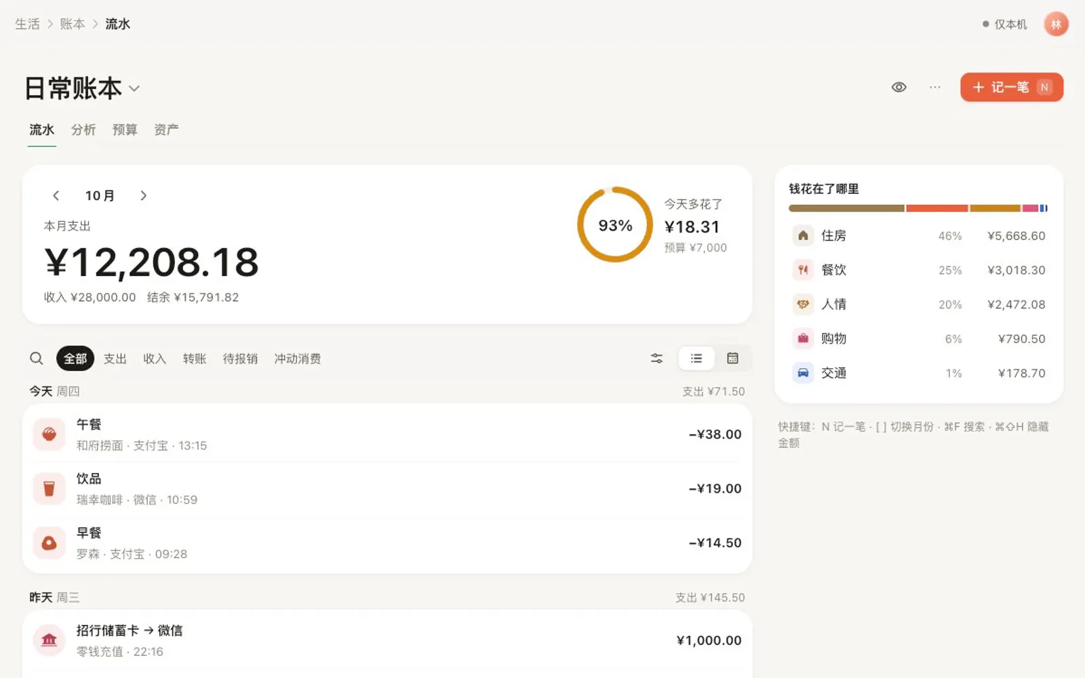The height and width of the screenshot is (678, 1085).
Task: Select the 收入 filter chip
Action: 155,359
